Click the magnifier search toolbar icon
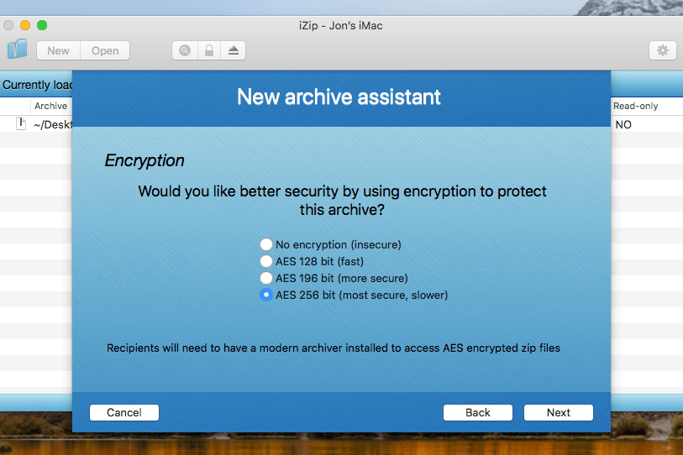Viewport: 683px width, 455px height. pyautogui.click(x=184, y=50)
